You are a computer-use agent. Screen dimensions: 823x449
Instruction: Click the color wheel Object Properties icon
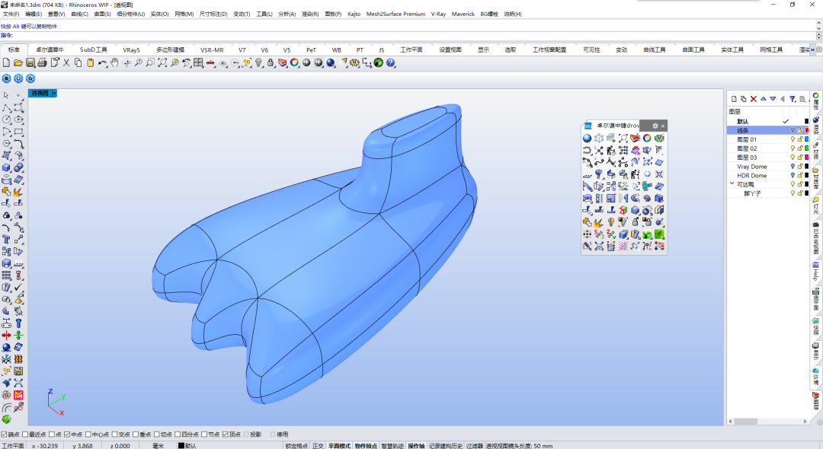coord(294,63)
